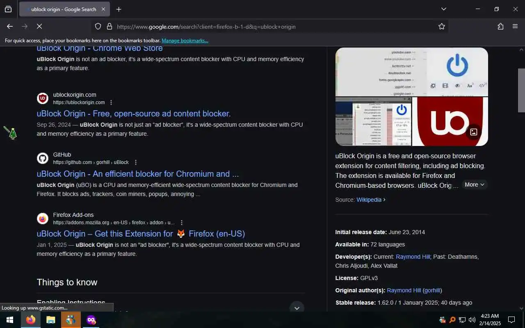
Task: Close the ublock origin search tab
Action: point(103,9)
